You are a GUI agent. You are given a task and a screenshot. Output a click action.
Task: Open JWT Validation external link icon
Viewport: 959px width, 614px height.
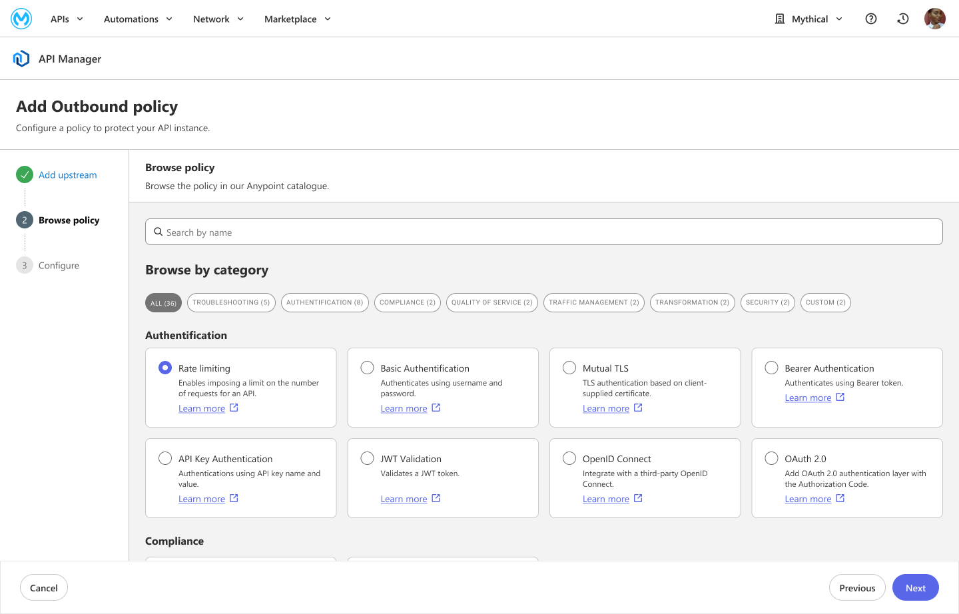pyautogui.click(x=436, y=498)
